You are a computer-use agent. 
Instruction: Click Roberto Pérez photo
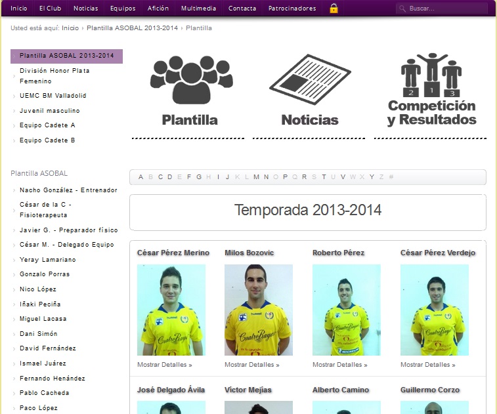(347, 310)
